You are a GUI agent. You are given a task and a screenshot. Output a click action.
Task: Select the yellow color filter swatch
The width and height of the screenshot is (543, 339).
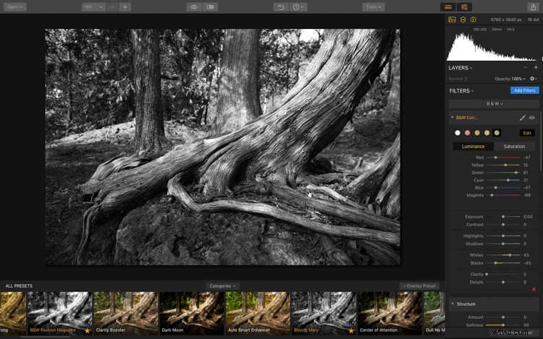[487, 133]
